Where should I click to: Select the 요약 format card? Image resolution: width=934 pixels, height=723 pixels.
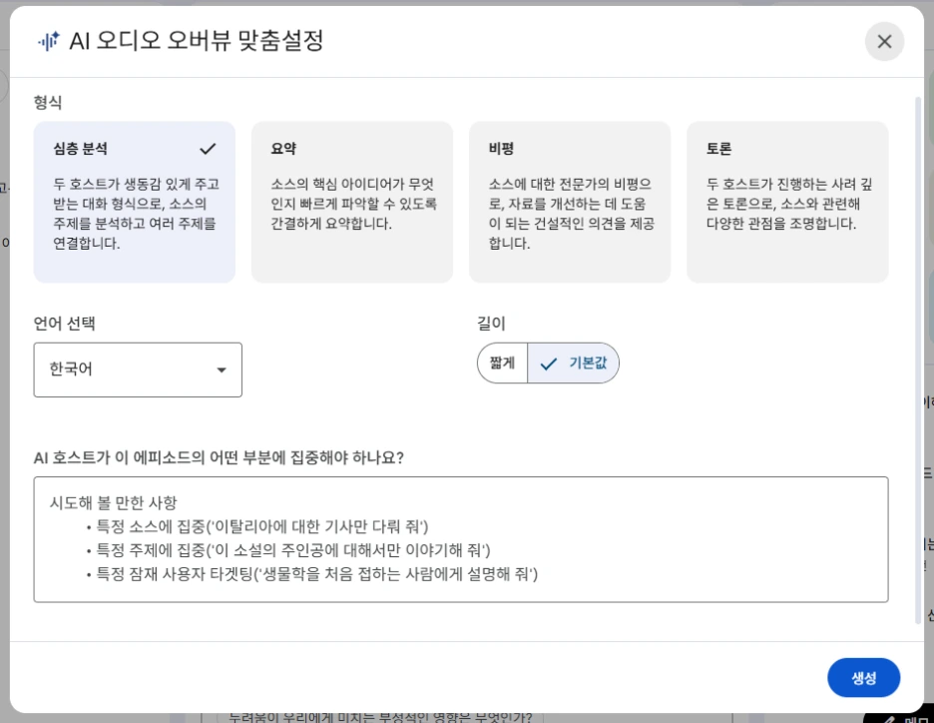[352, 200]
